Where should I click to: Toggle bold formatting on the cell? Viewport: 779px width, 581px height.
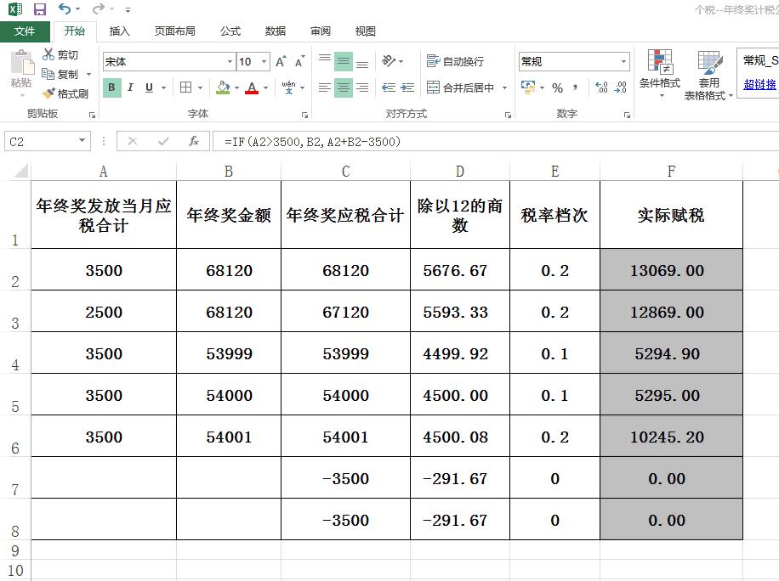point(111,87)
